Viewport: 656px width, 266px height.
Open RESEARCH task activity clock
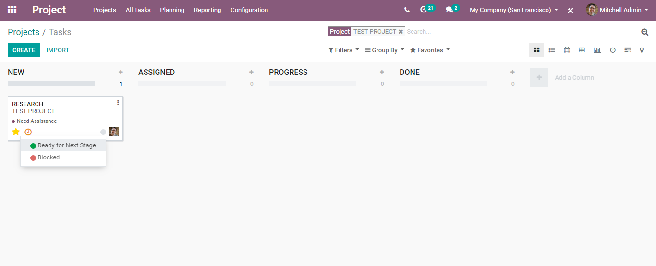point(28,132)
